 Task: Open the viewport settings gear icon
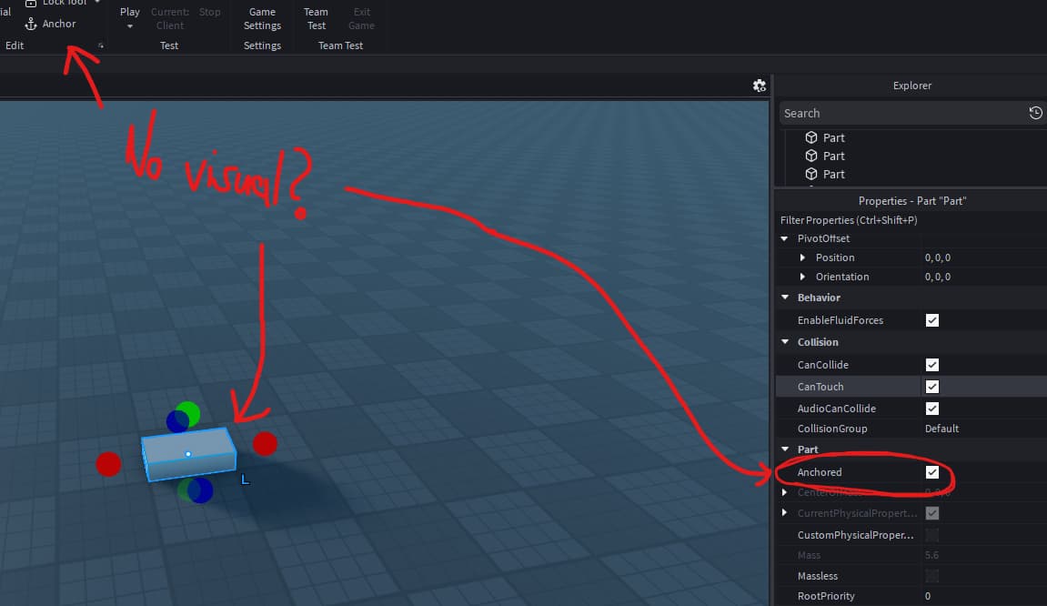pyautogui.click(x=760, y=85)
